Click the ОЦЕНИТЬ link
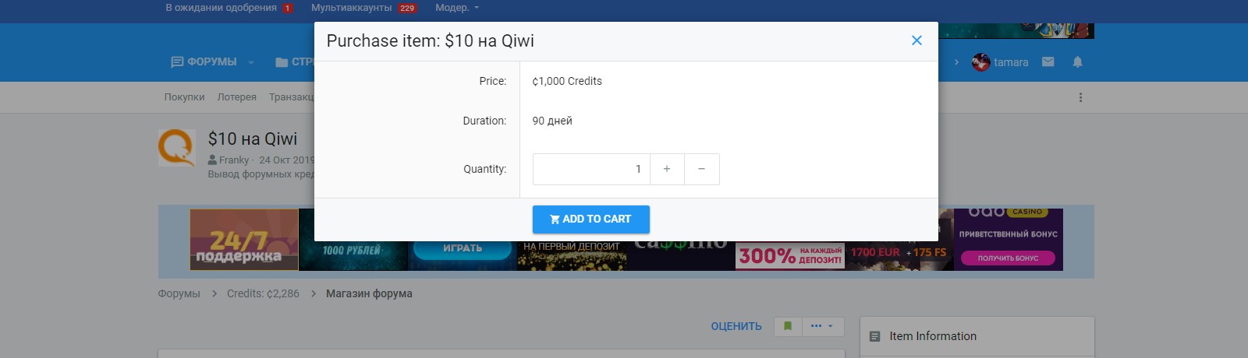This screenshot has width=1248, height=358. click(x=736, y=326)
